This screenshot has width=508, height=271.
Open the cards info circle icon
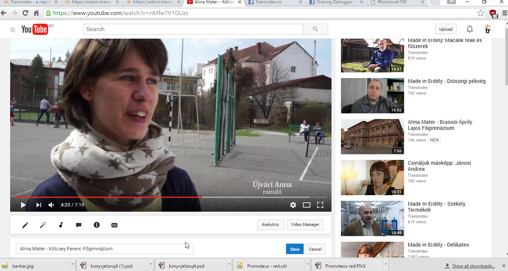97,225
